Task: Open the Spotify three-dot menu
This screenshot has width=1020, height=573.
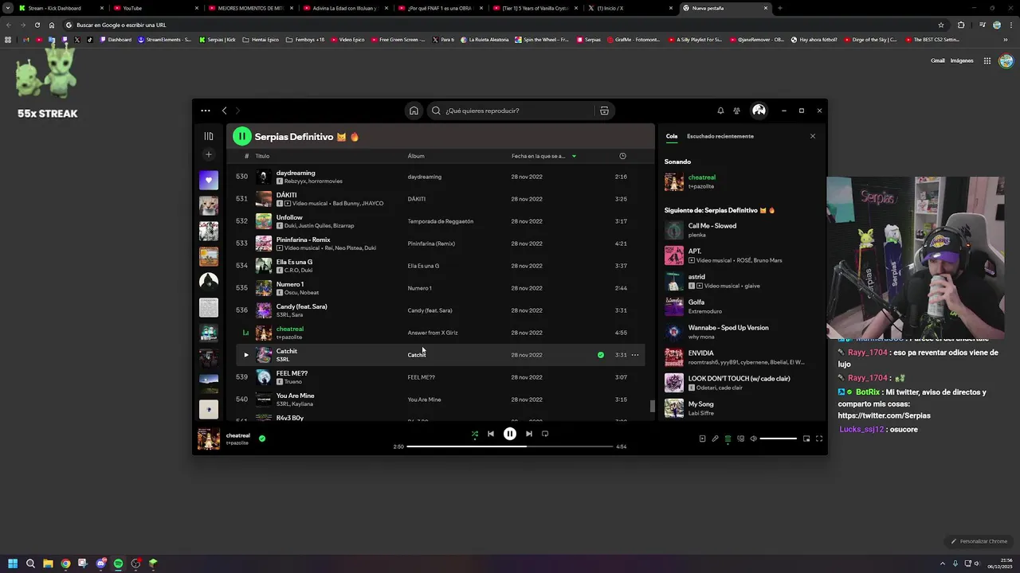Action: (206, 111)
